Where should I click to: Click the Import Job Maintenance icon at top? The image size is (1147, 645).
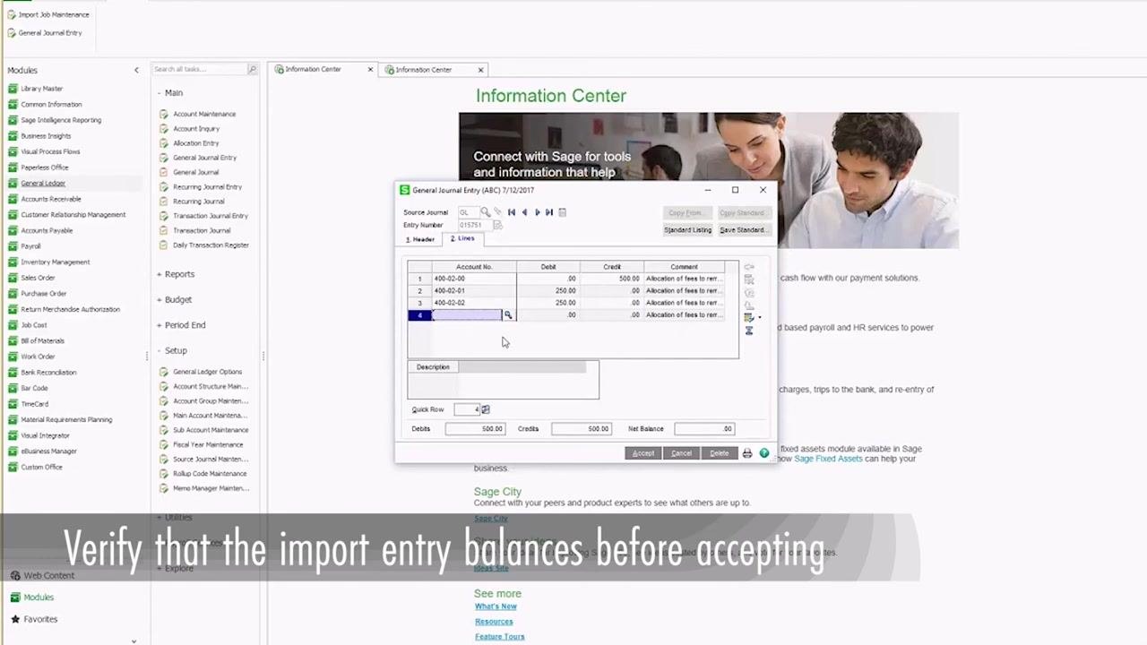[x=12, y=14]
